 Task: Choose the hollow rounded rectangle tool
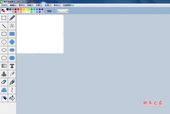point(4,58)
